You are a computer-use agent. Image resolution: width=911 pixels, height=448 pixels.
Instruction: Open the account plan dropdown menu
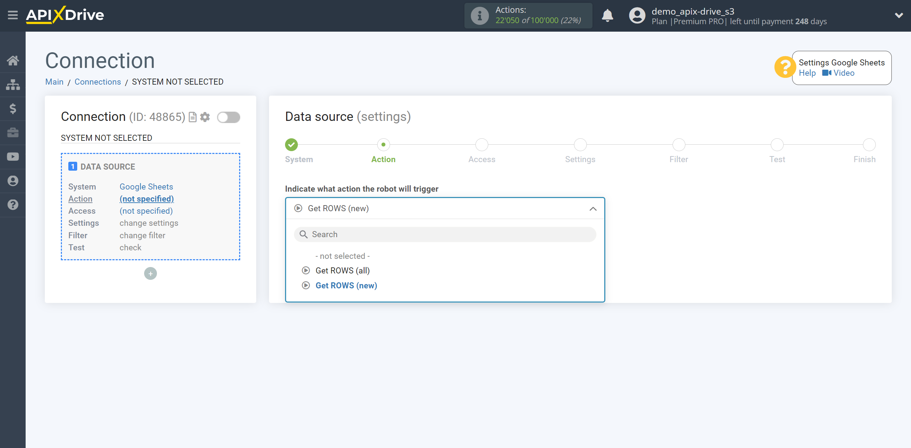[896, 16]
